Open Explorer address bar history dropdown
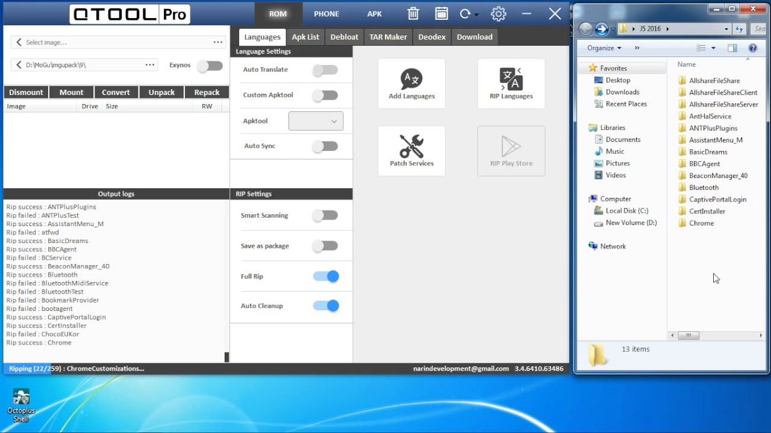Screen dimensions: 771x433 726,29
